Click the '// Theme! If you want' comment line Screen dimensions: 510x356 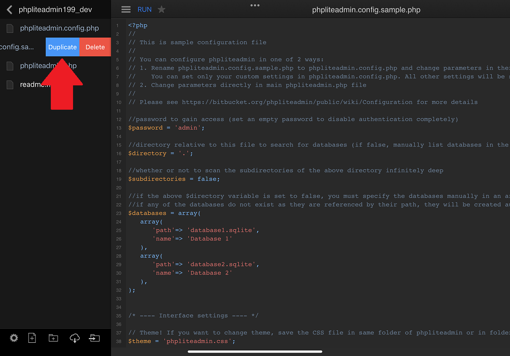click(x=319, y=333)
